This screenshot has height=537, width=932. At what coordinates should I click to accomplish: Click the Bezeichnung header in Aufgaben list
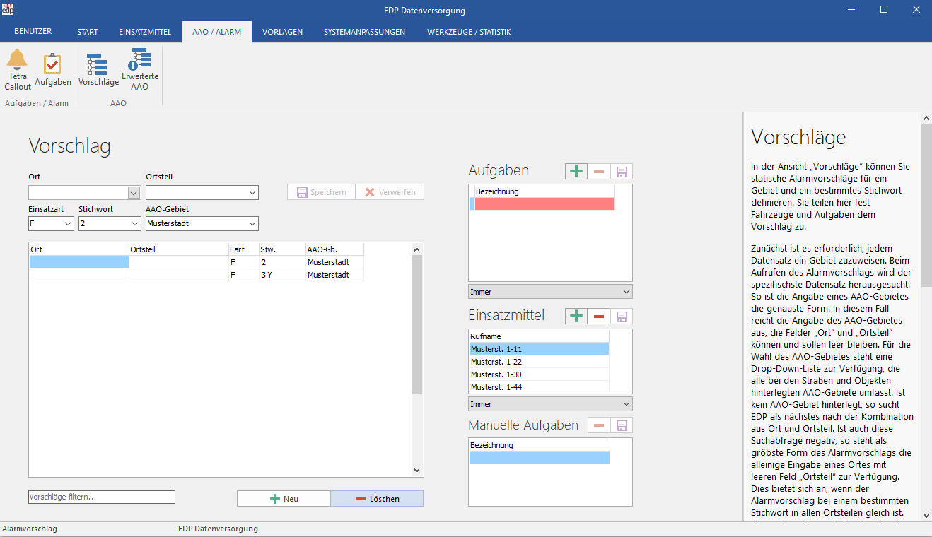(544, 191)
